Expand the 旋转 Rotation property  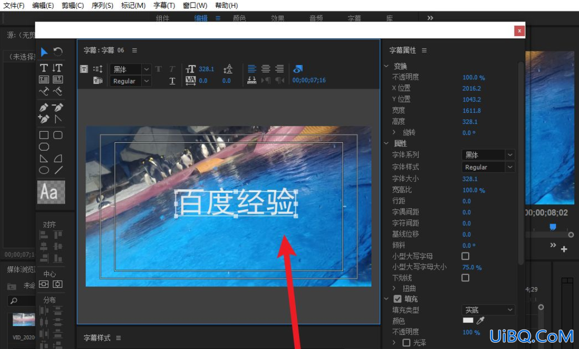[x=394, y=132]
